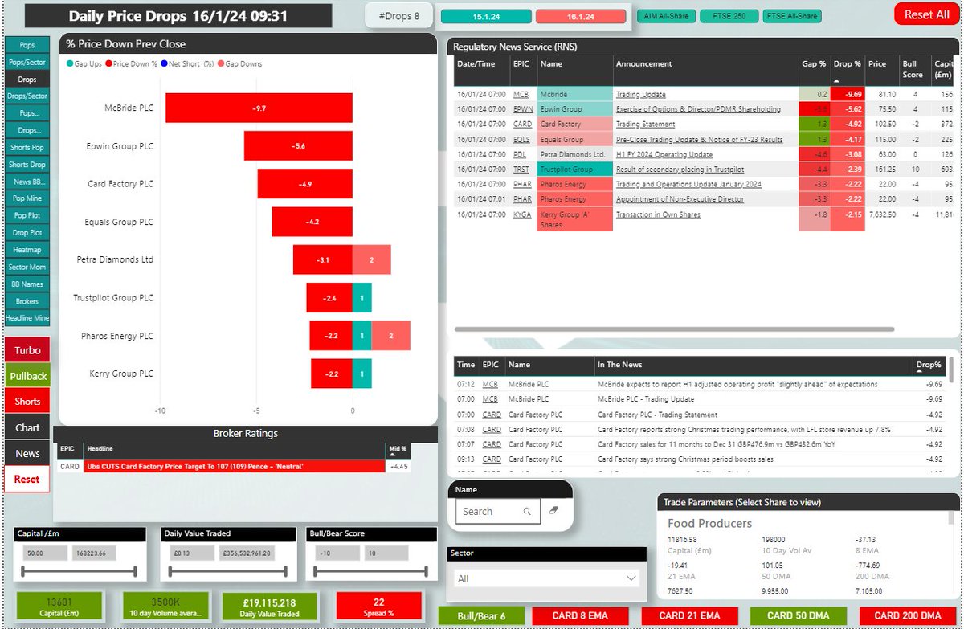Switch to the Heatmap tab
The image size is (964, 629).
(27, 250)
